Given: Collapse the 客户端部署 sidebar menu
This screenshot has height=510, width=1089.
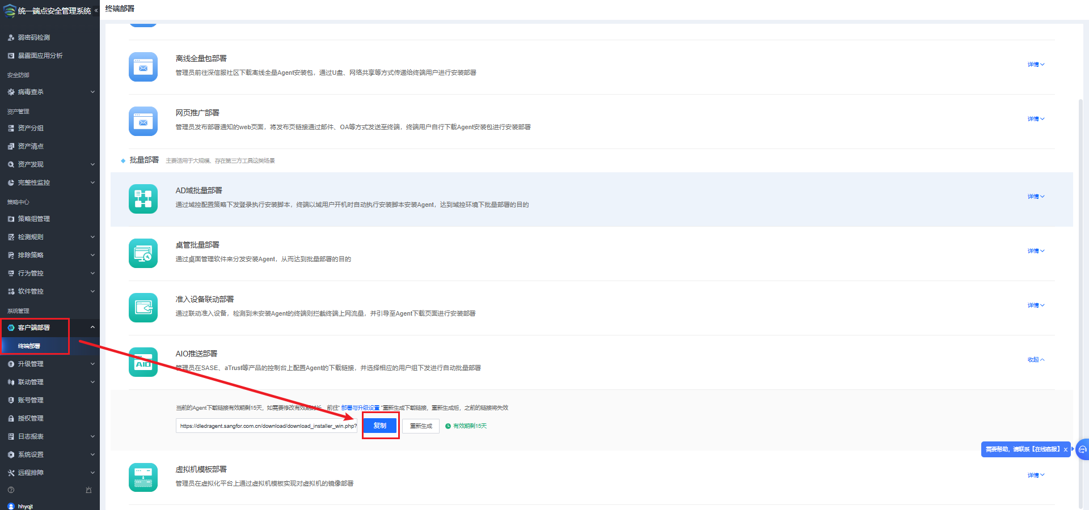Looking at the screenshot, I should point(92,328).
